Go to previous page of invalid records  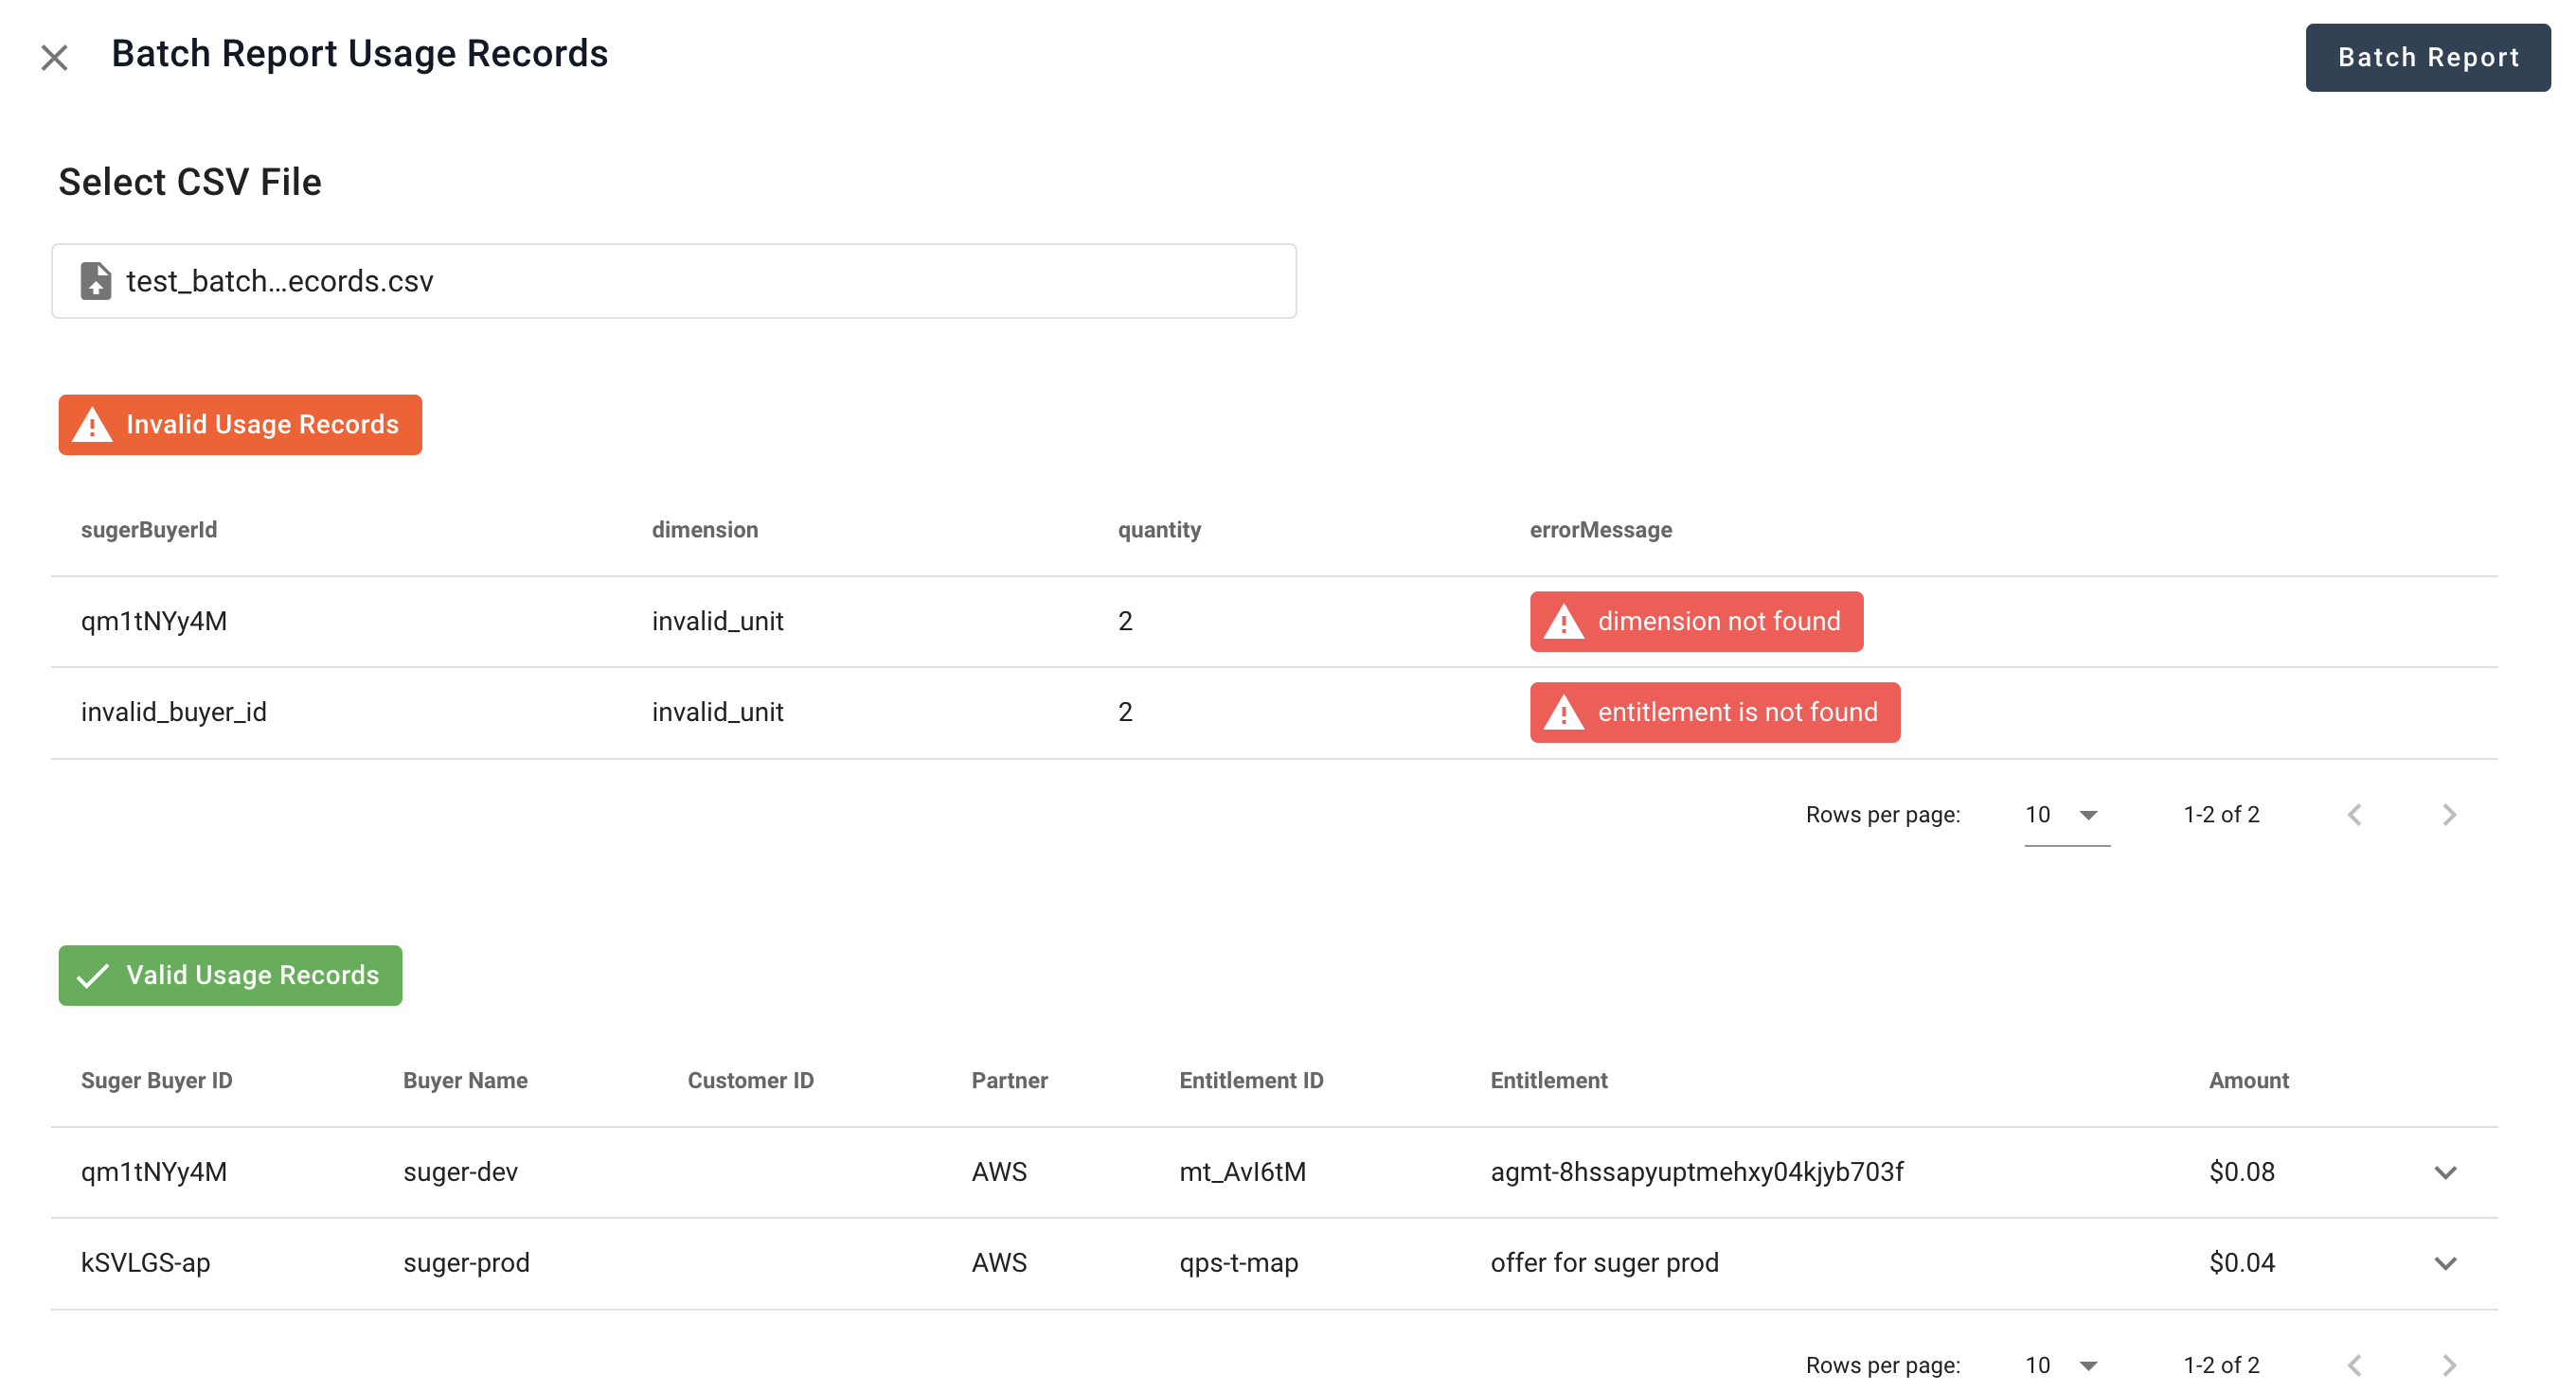click(x=2354, y=815)
